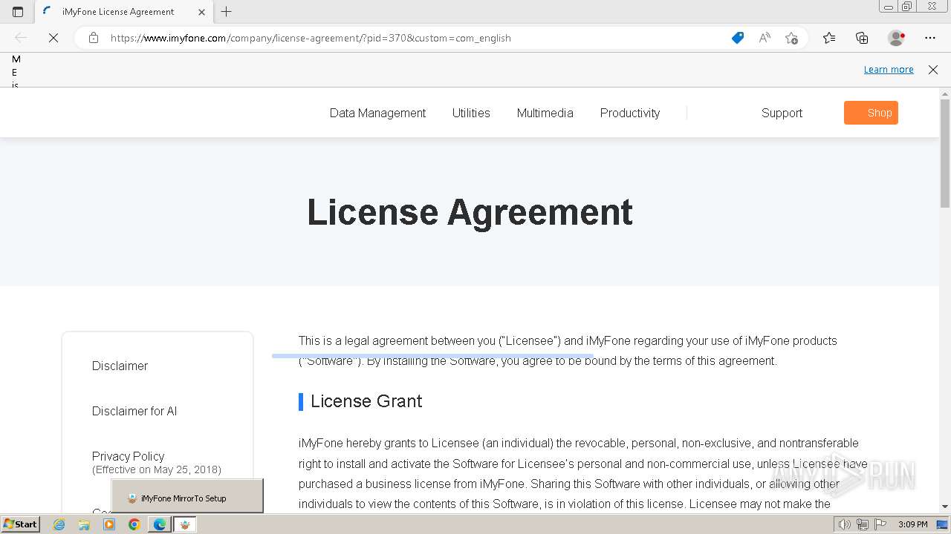This screenshot has height=534, width=951.
Task: Click scrollbar down arrow
Action: pos(945,507)
